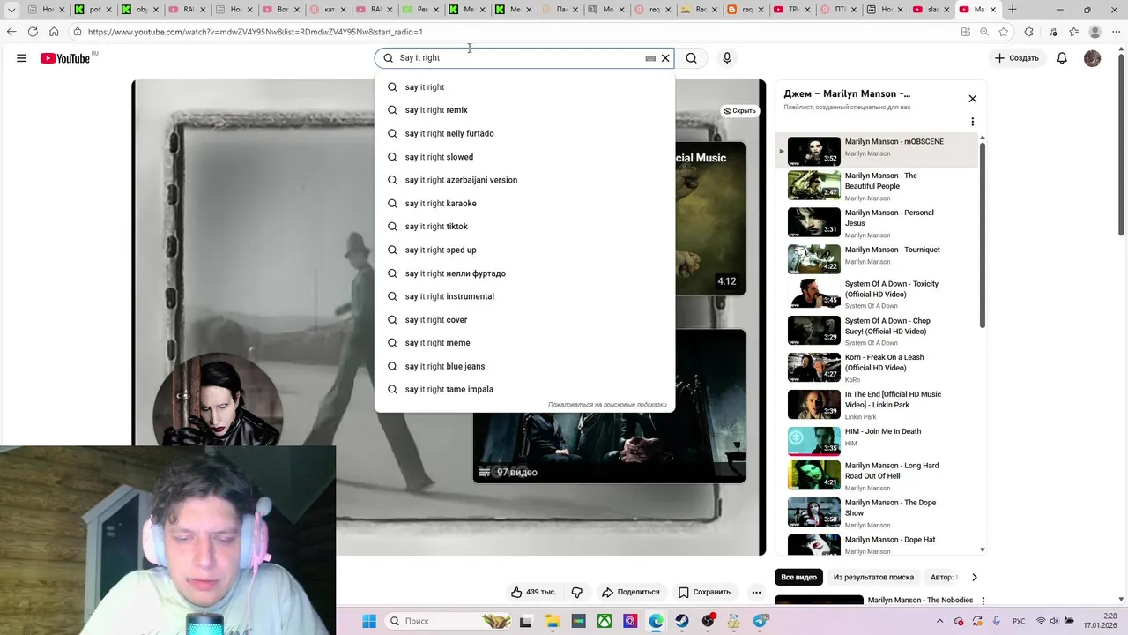Screen dimensions: 1128x635
Task: Select 'Marilyn Manson - The Dope Show' title
Action: click(890, 508)
